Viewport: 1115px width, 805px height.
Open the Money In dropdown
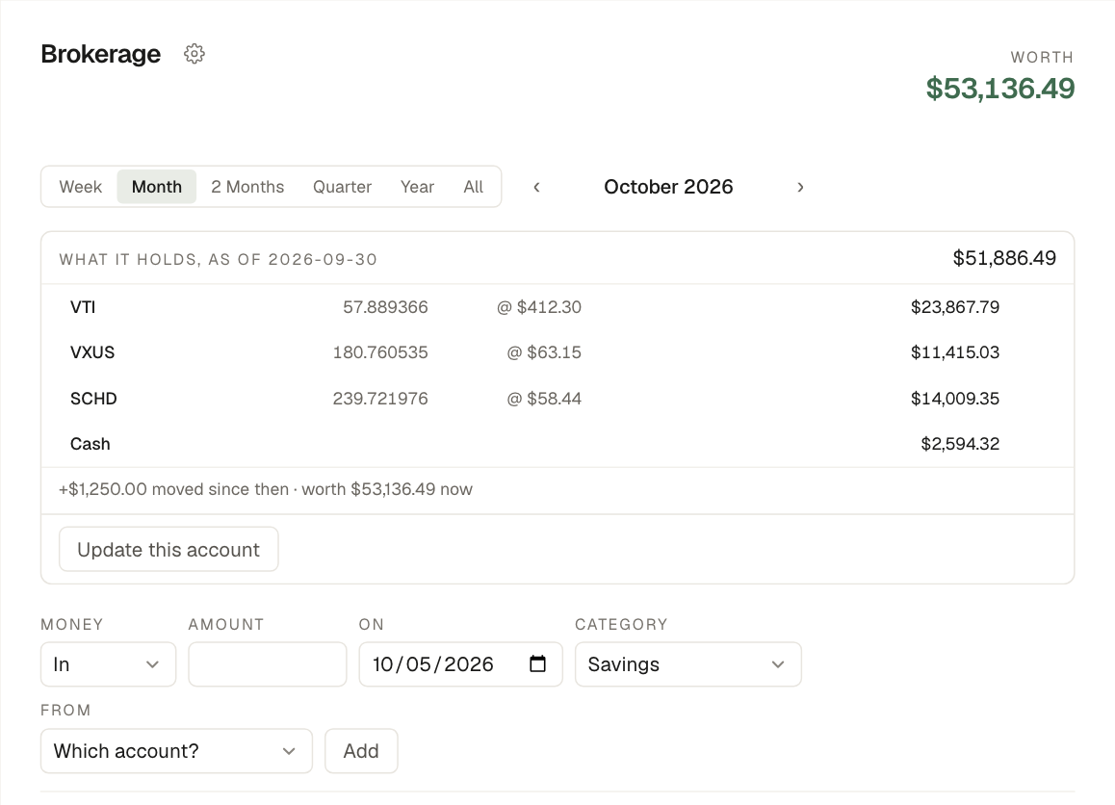[108, 664]
